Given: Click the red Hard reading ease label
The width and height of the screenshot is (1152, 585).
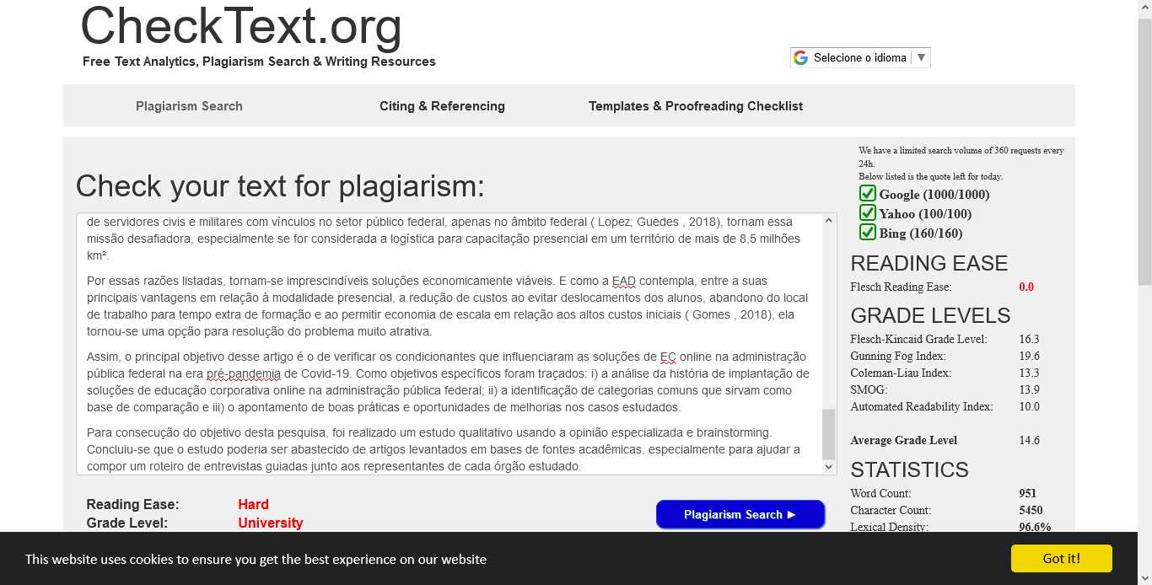Looking at the screenshot, I should pyautogui.click(x=253, y=504).
